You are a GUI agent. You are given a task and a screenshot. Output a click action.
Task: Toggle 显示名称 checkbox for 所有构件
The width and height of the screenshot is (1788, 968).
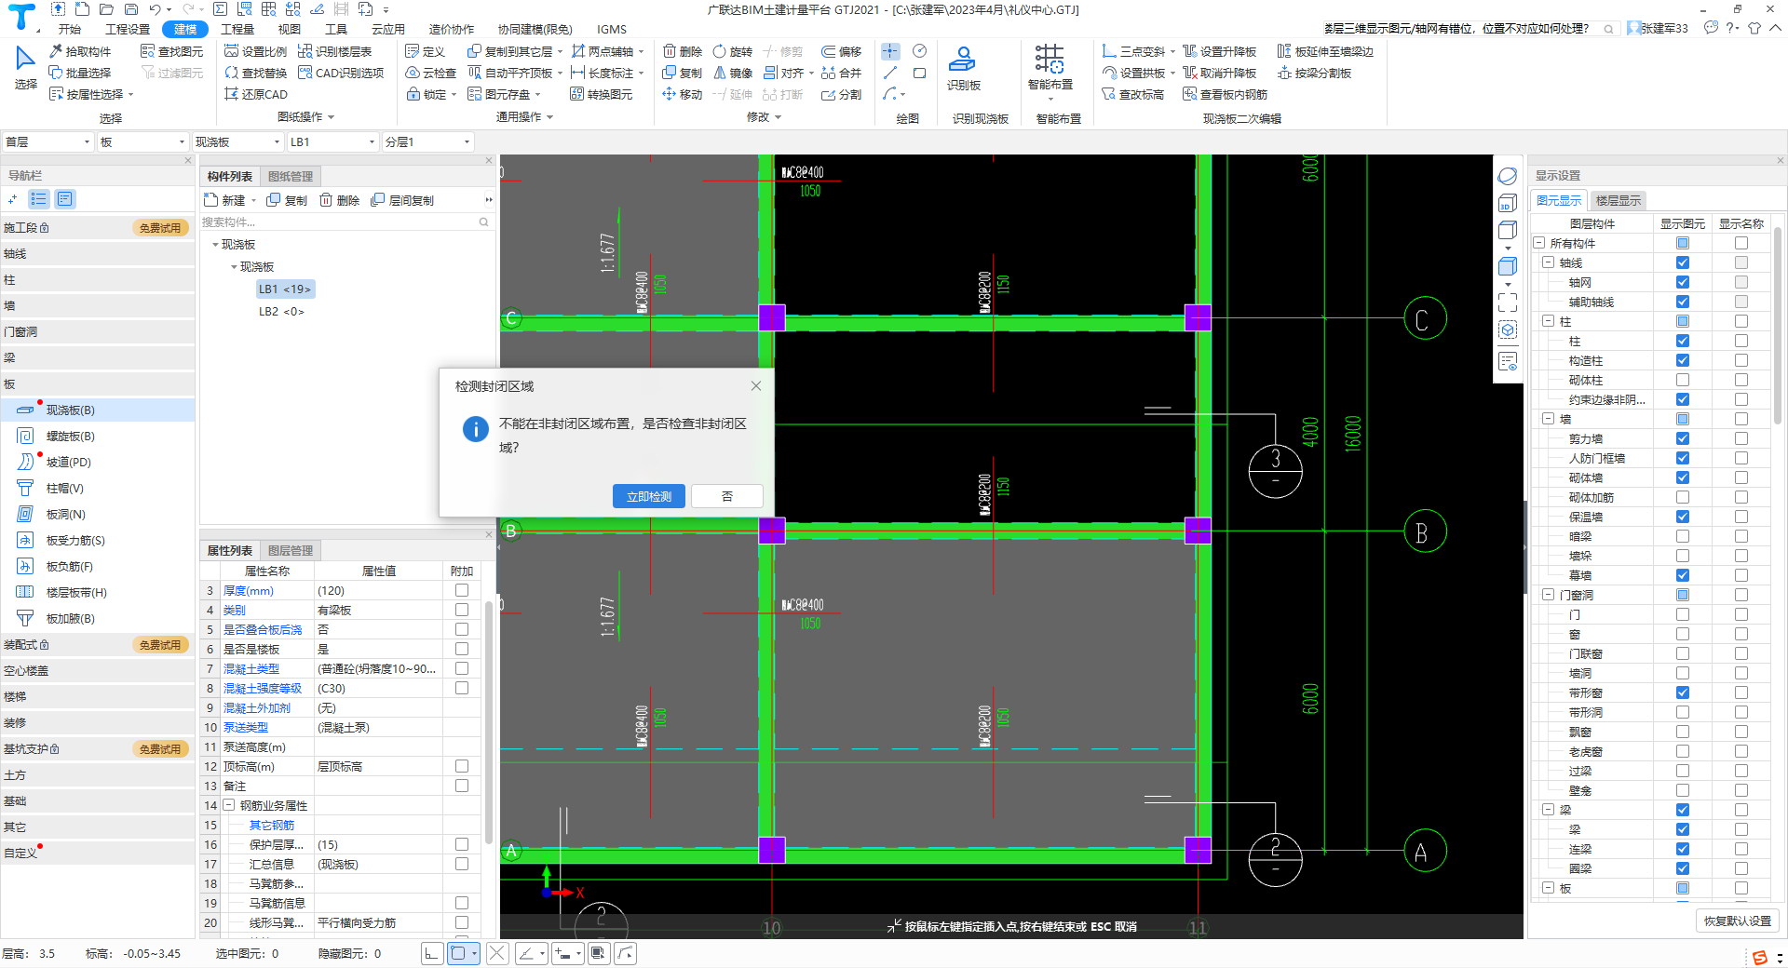[1741, 243]
